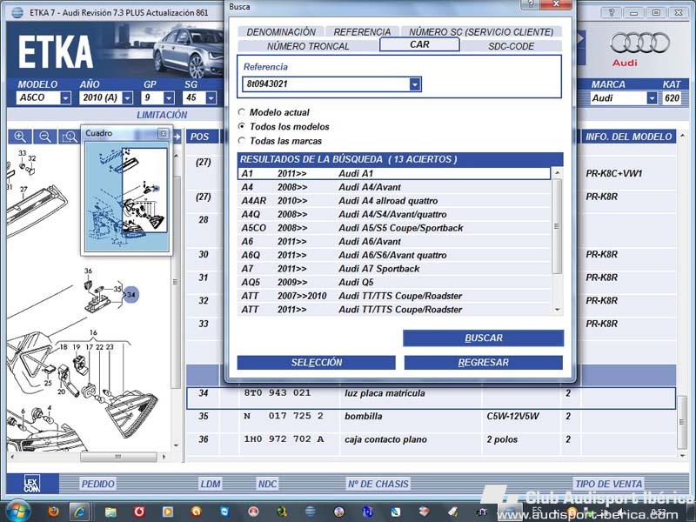The width and height of the screenshot is (696, 522).
Task: Open the AÑO dropdown showing 2010 (A)
Action: click(x=127, y=97)
